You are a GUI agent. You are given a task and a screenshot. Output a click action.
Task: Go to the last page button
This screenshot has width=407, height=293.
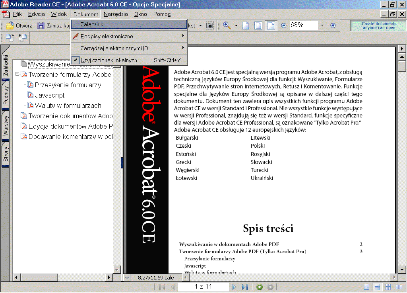pyautogui.click(x=245, y=287)
